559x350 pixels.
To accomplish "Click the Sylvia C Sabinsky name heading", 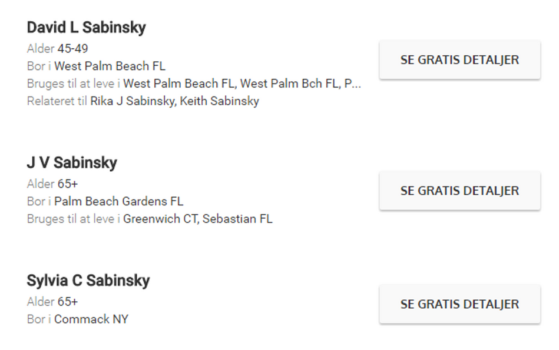I will click(x=88, y=280).
